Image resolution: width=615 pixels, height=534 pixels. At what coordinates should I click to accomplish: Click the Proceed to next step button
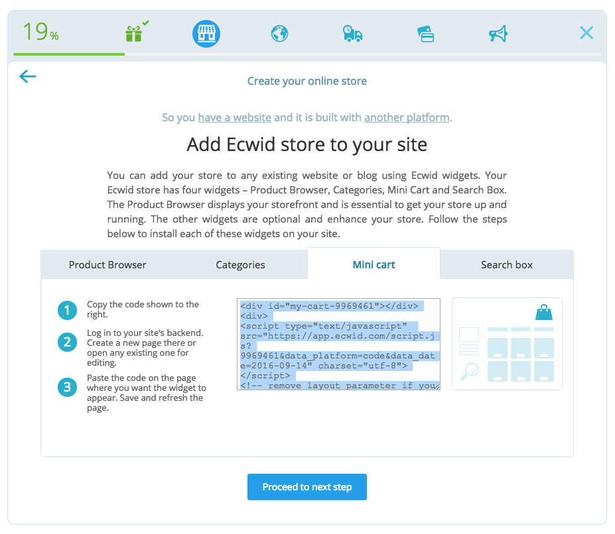tap(307, 487)
